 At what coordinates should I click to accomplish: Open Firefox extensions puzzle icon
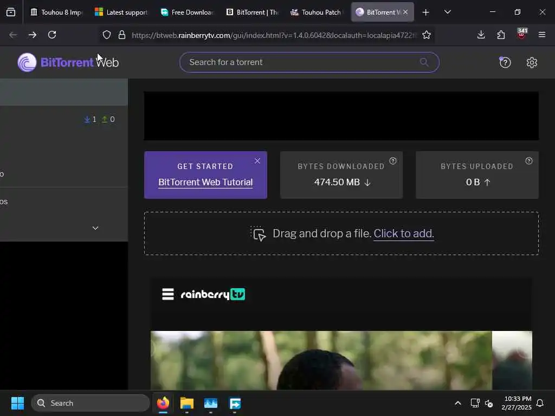[x=501, y=35]
